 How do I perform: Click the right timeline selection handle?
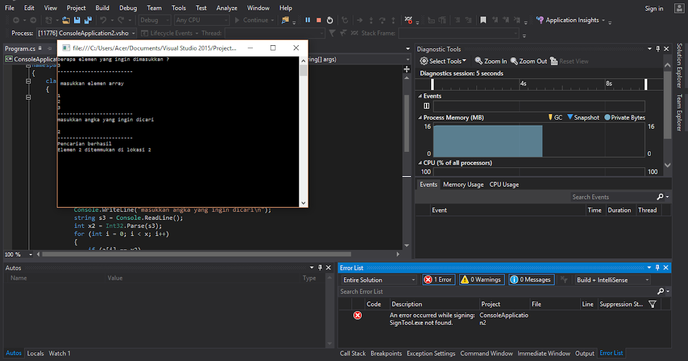[646, 84]
